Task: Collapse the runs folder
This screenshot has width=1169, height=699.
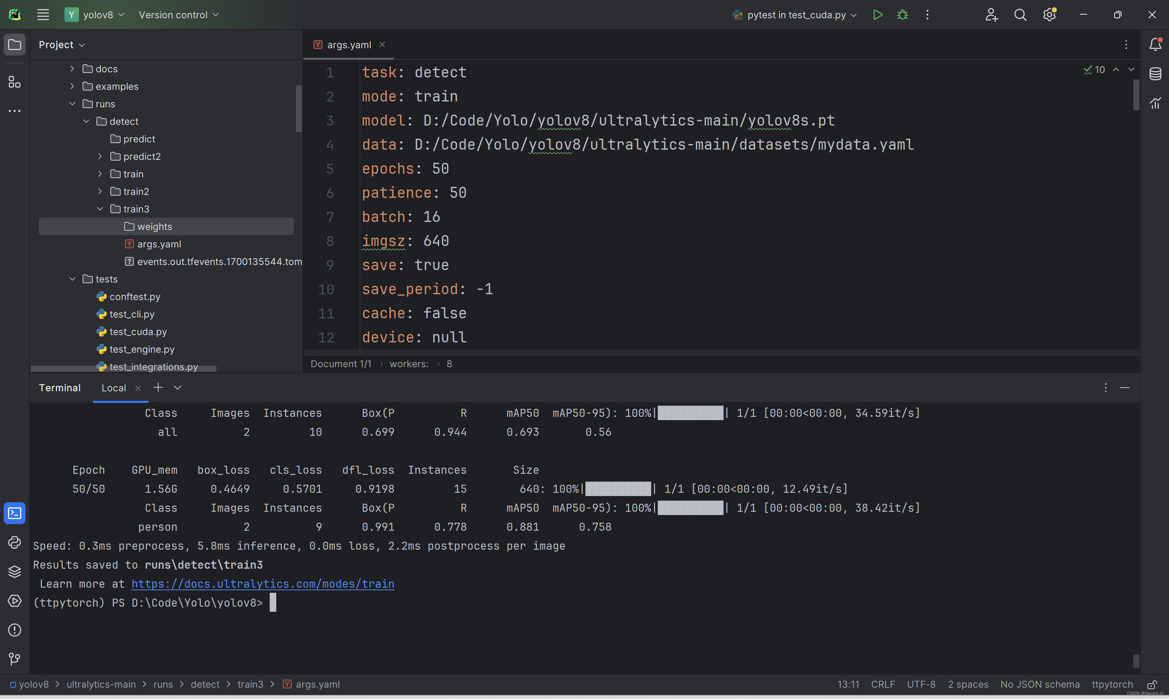Action: pyautogui.click(x=72, y=104)
